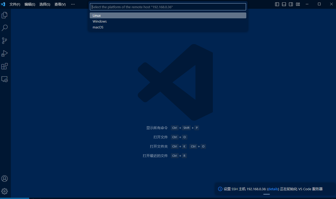Open the Source Control view
This screenshot has height=199, width=336.
point(5,41)
